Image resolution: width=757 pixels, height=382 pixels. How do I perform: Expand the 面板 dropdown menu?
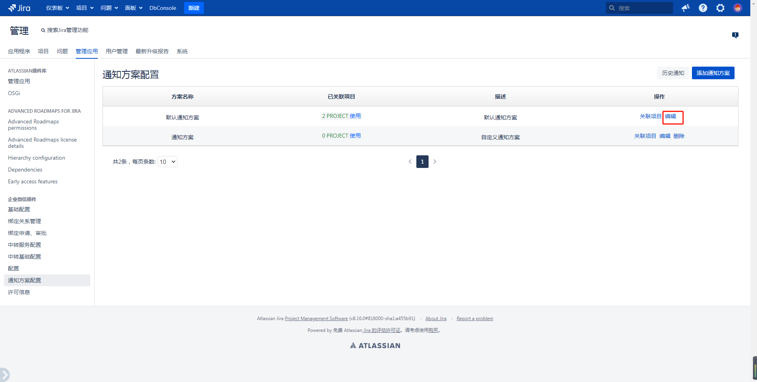pyautogui.click(x=134, y=8)
